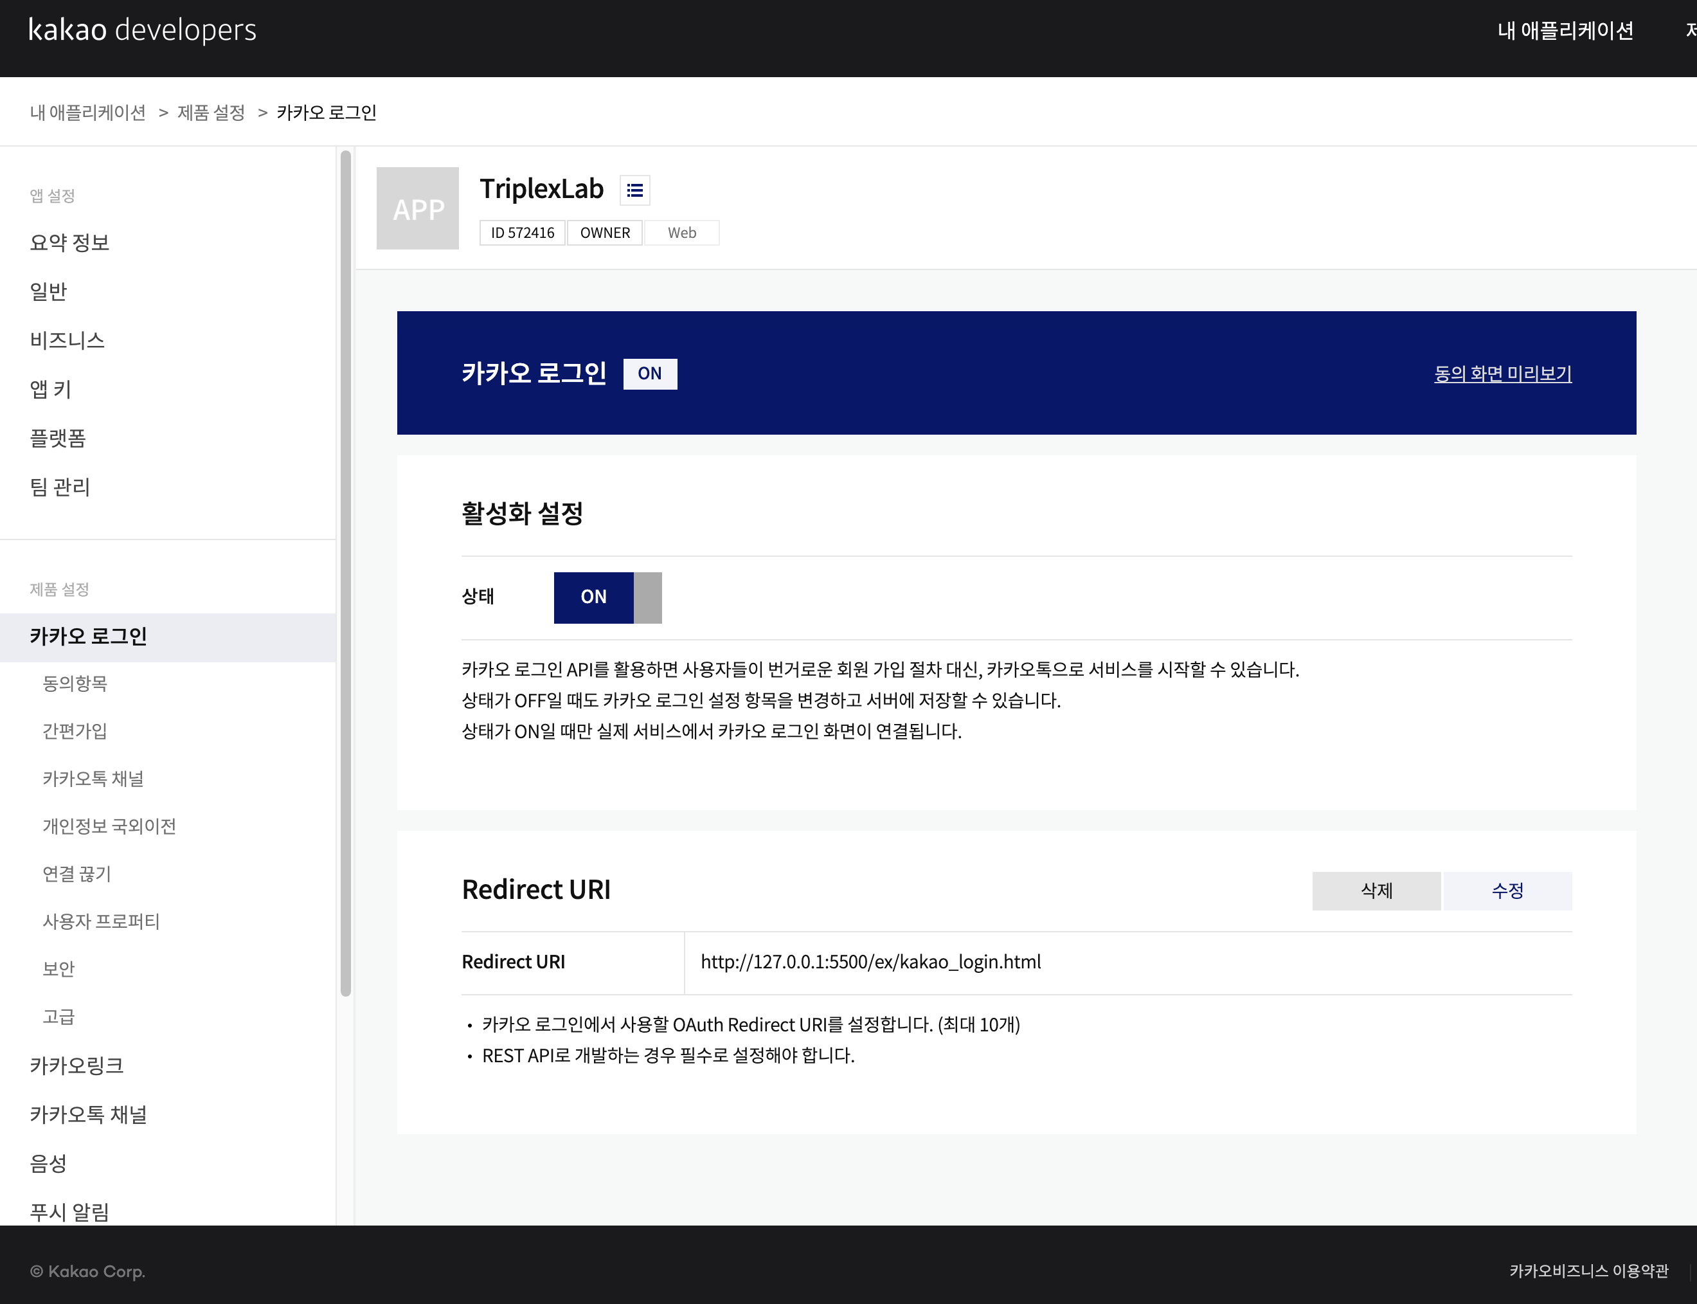Viewport: 1697px width, 1304px height.
Task: Open 내 애플리케이션 in the top navigation
Action: coord(1565,30)
